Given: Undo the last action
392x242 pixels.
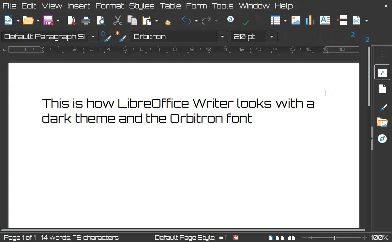Looking at the screenshot, I should tap(187, 21).
